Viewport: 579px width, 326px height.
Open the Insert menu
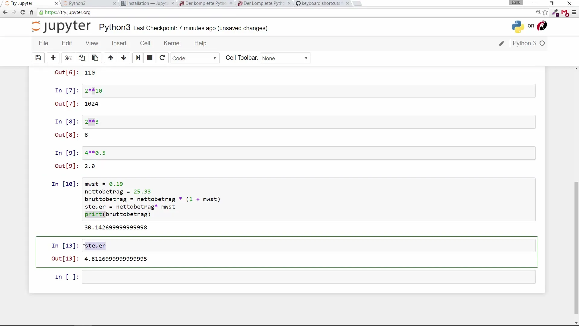click(x=119, y=43)
